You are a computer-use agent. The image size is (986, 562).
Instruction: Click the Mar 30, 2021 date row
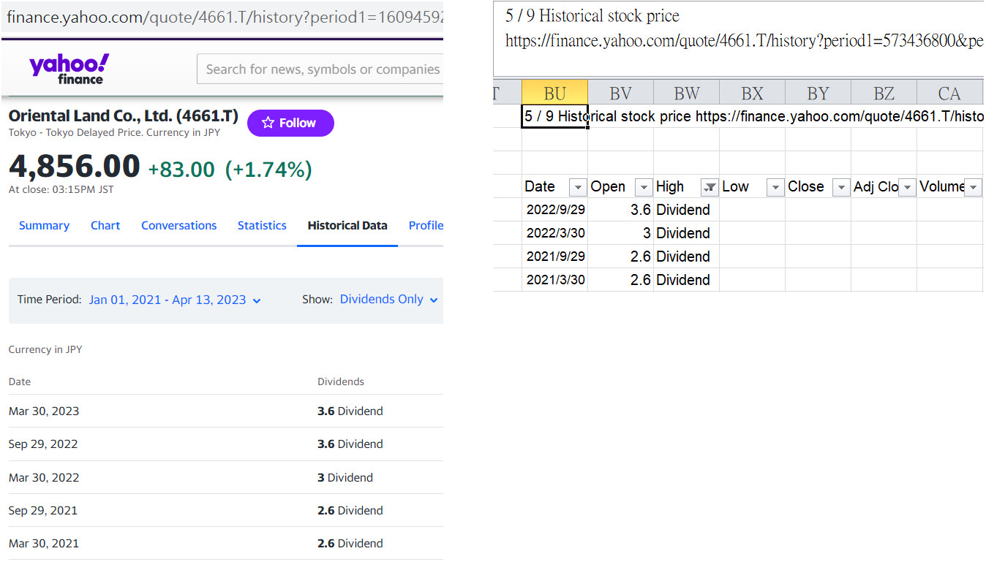point(225,544)
